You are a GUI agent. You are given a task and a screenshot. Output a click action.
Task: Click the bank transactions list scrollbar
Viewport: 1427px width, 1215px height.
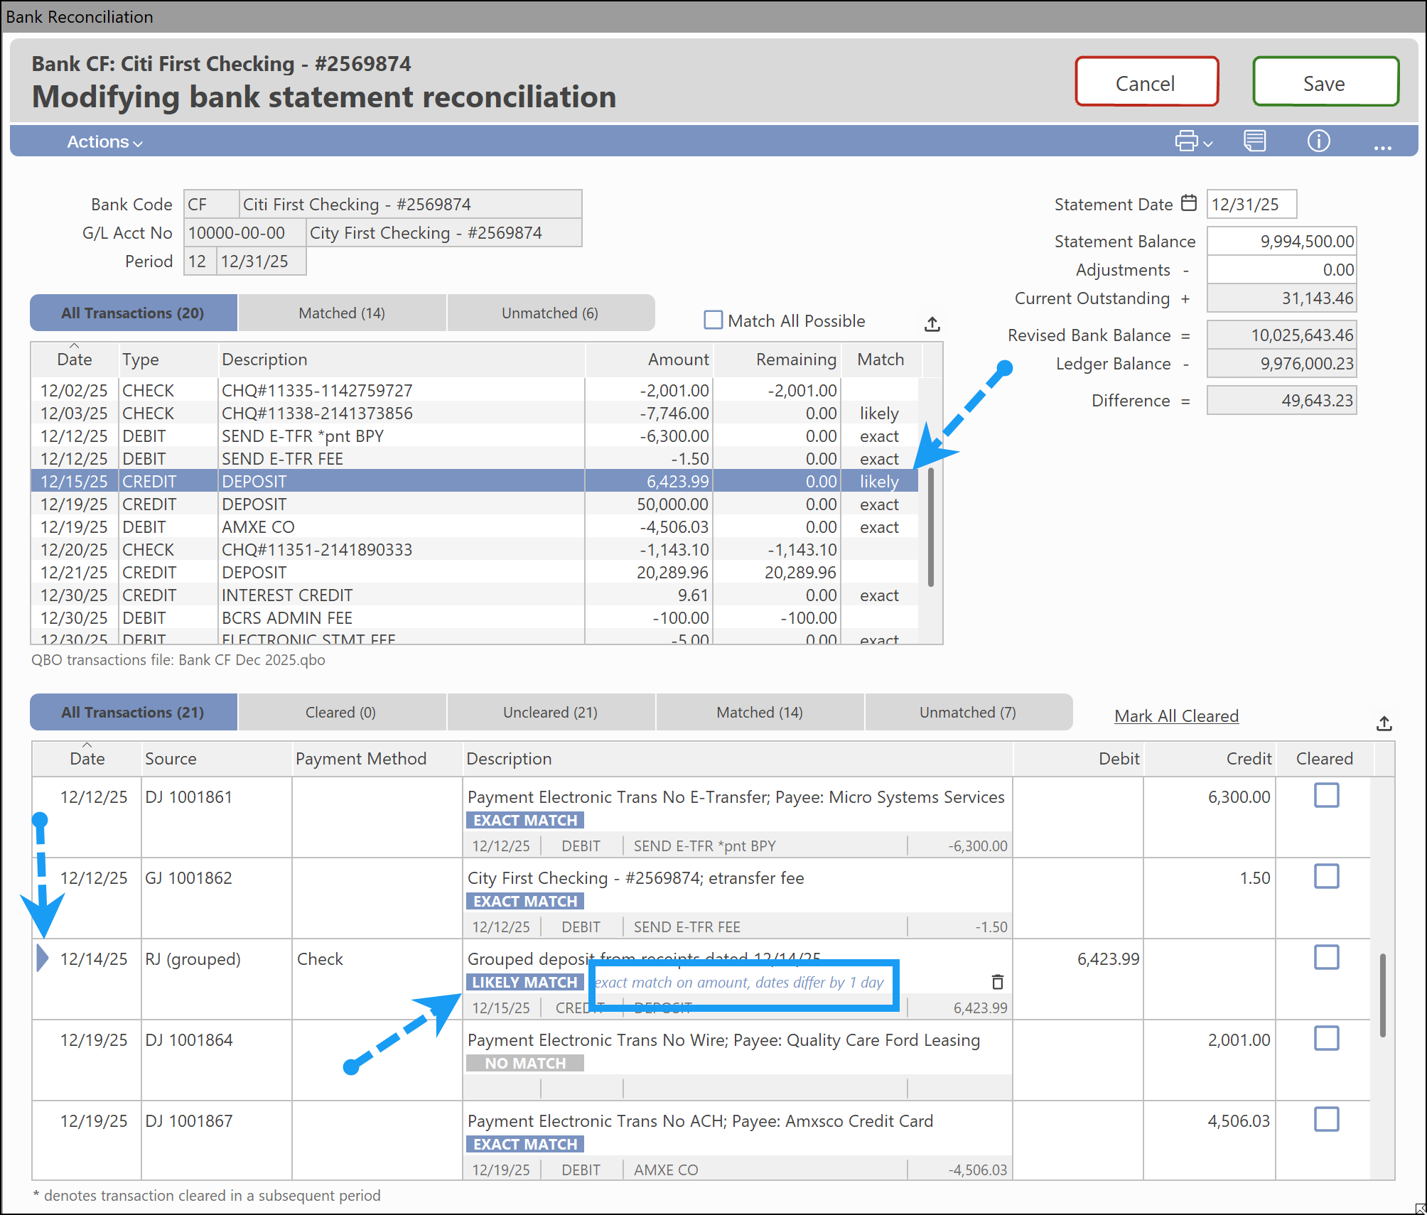tap(930, 526)
